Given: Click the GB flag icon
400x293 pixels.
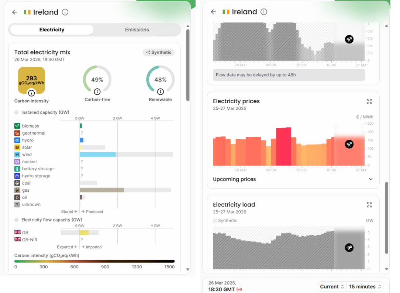Looking at the screenshot, I should (17, 232).
